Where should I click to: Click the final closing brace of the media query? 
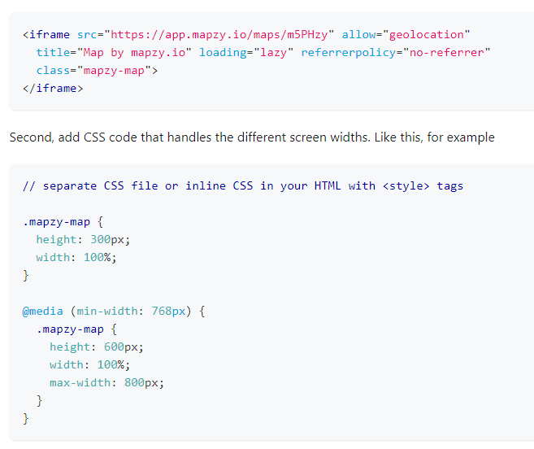[26, 418]
